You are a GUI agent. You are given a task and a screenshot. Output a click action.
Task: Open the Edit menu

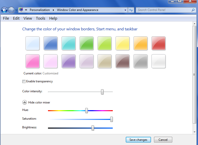tap(16, 18)
